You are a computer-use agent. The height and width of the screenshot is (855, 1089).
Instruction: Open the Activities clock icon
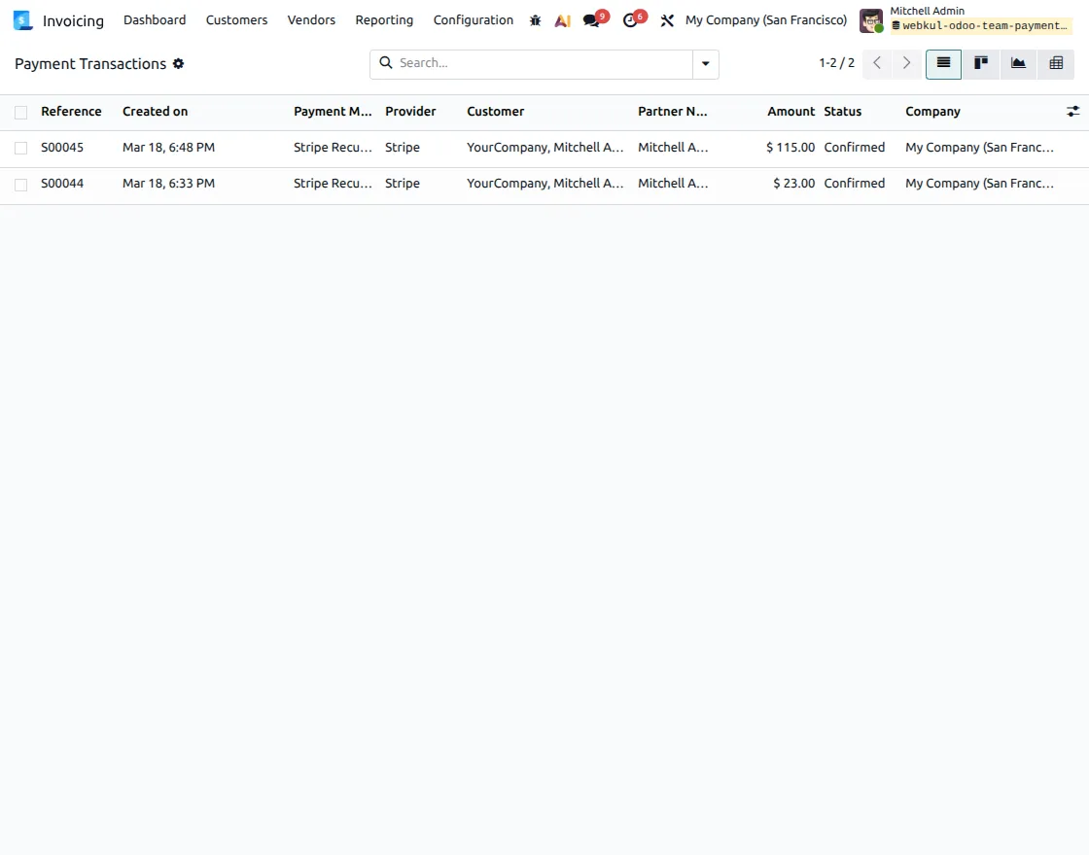pyautogui.click(x=630, y=19)
